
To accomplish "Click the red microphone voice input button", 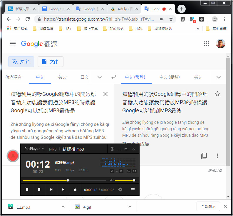I will [x=13, y=156].
